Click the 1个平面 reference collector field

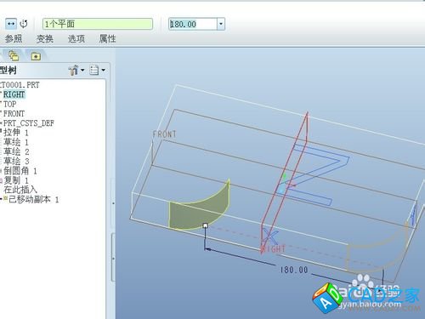(x=98, y=24)
